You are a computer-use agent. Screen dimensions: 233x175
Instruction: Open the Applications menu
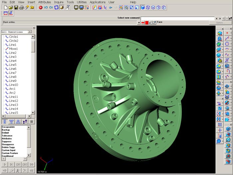pos(98,2)
